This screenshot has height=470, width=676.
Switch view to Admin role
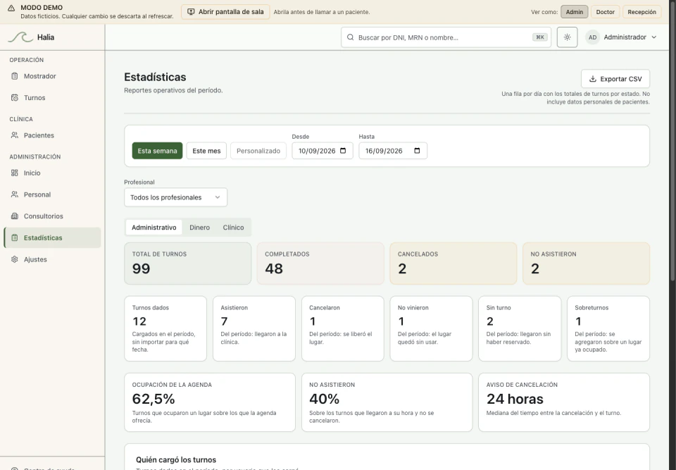coord(575,12)
